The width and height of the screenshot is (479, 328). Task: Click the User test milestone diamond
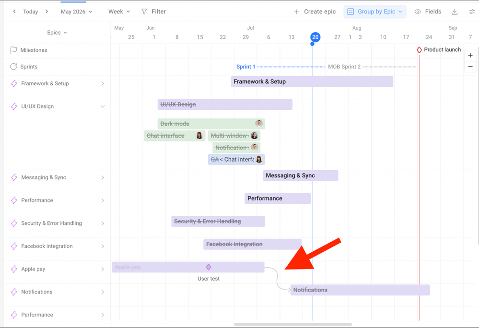[x=209, y=267]
